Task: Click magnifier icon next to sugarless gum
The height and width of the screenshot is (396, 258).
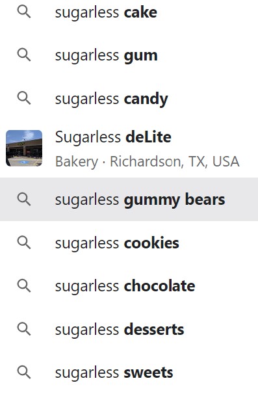Action: point(24,55)
